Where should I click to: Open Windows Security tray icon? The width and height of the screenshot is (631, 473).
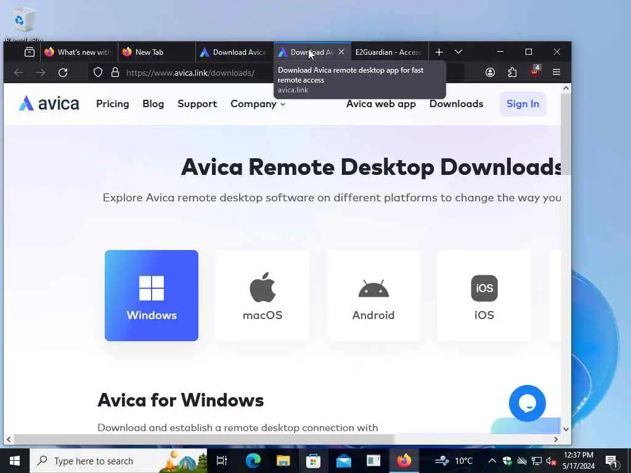point(507,461)
